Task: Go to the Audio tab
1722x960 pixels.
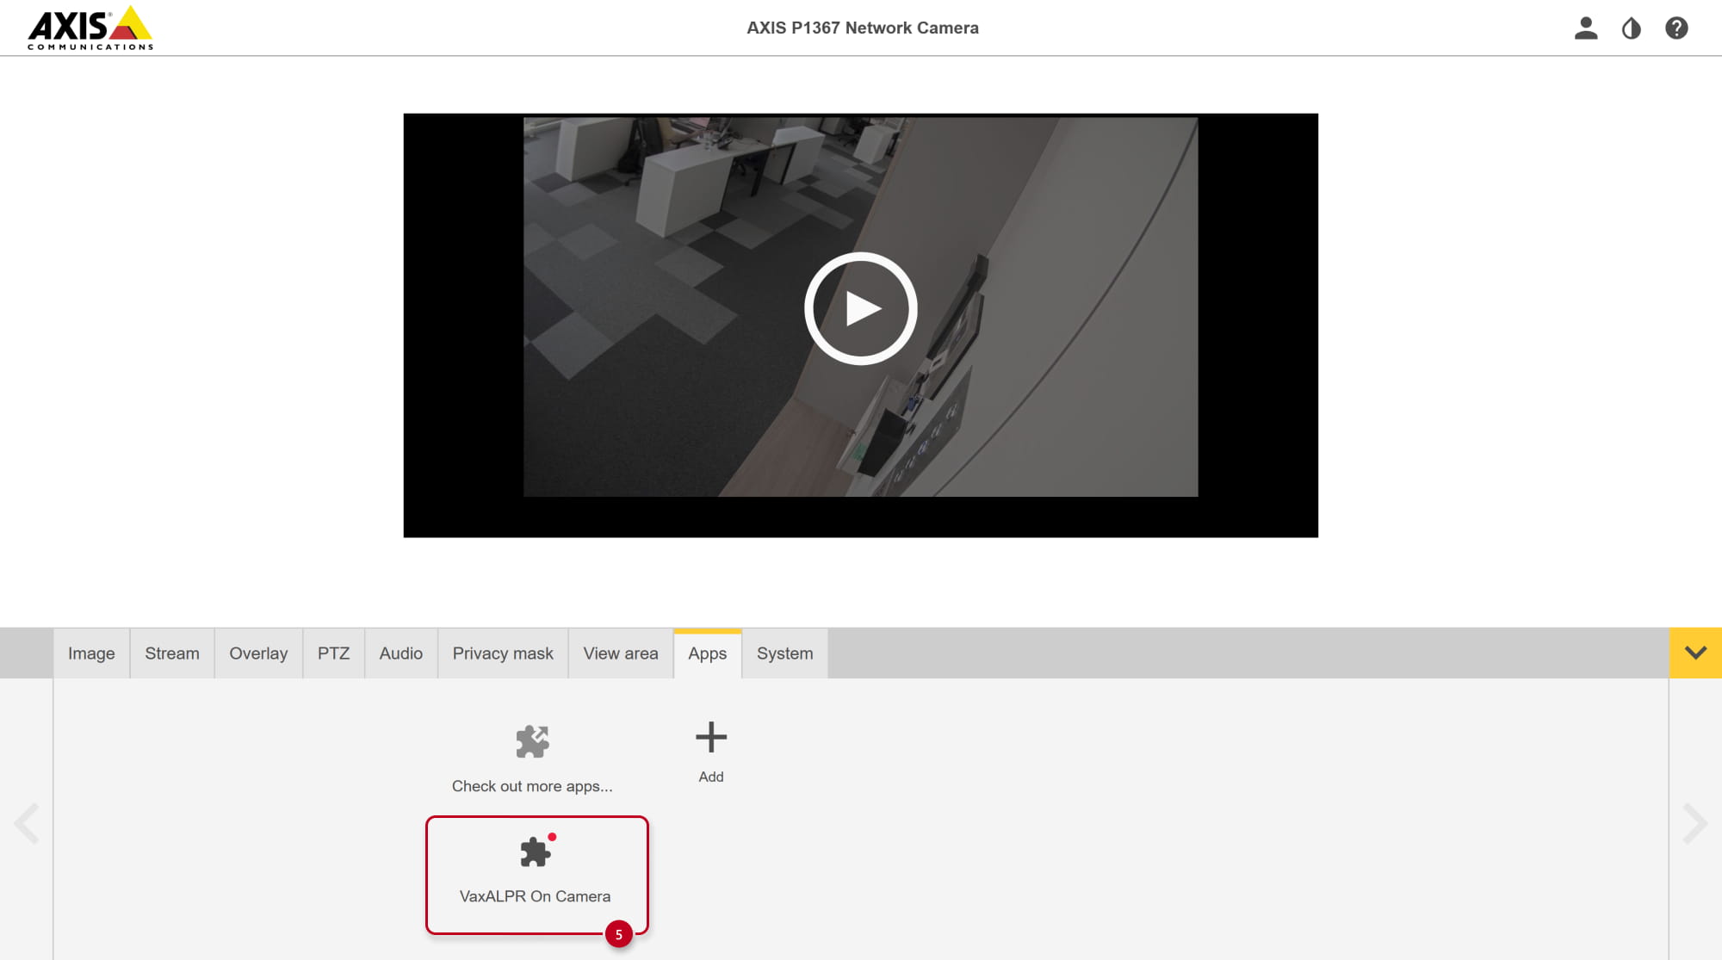Action: point(401,653)
